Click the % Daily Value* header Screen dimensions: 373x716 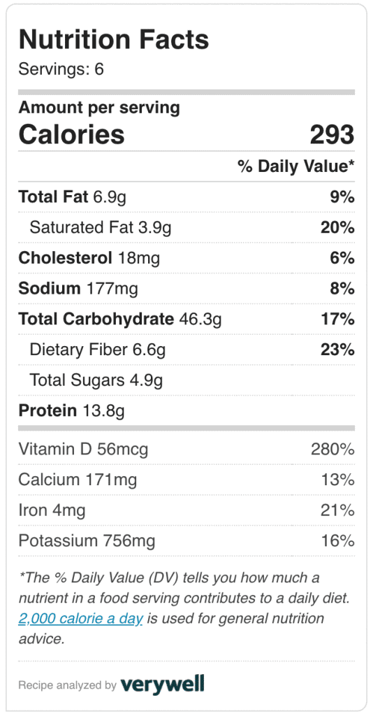[x=296, y=166]
